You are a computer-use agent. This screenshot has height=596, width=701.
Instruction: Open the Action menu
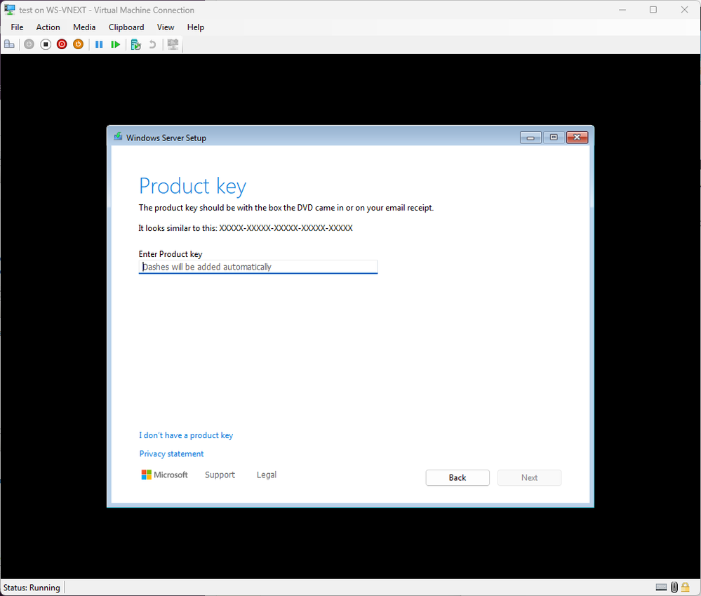(48, 27)
